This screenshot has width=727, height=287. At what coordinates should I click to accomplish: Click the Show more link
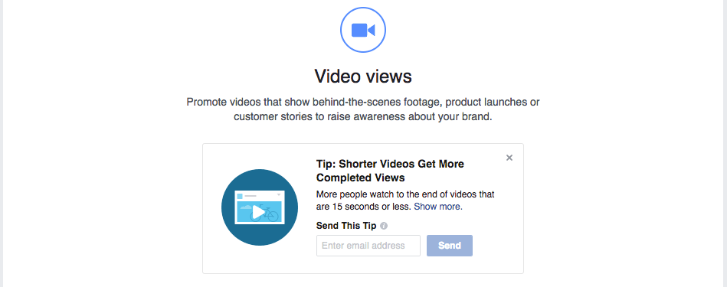pos(438,207)
